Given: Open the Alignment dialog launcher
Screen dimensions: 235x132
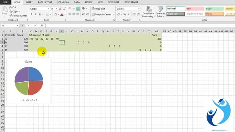Looking at the screenshot, I should (x=114, y=20).
